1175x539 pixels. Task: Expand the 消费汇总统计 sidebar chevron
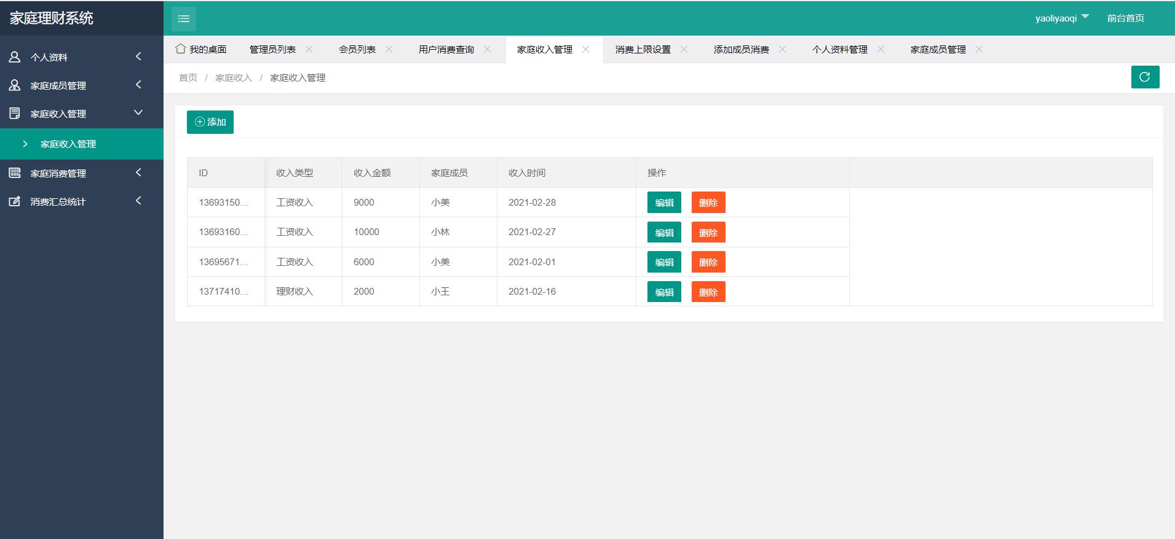[138, 201]
